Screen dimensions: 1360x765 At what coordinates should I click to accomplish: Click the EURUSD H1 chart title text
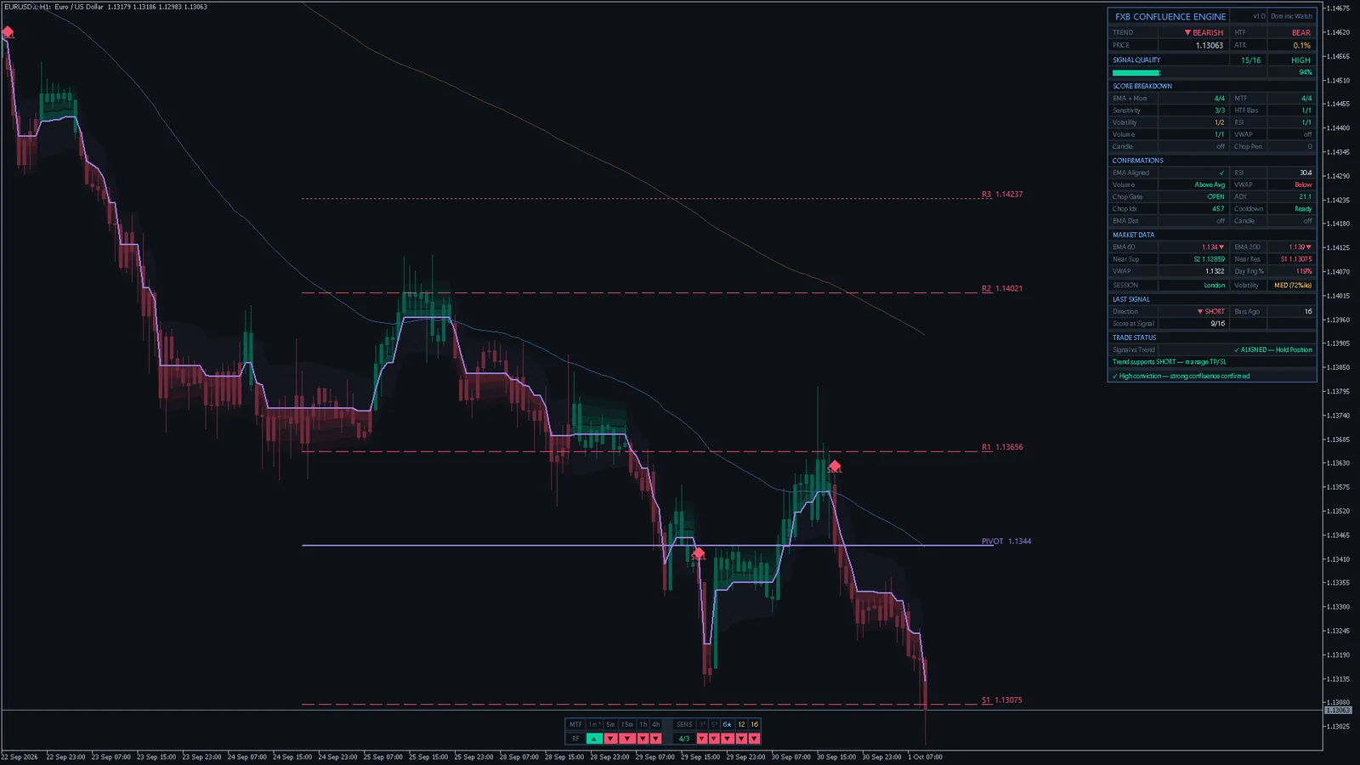[105, 7]
